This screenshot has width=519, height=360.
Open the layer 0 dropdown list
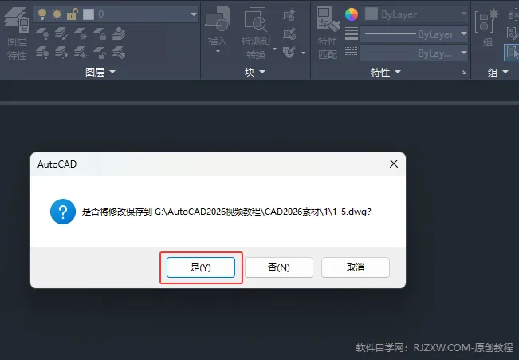click(194, 14)
